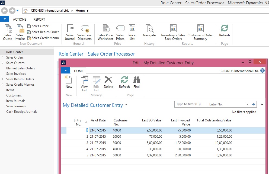Expand Sales Return Orders in the navigation pane
The image size is (269, 174).
coord(2,79)
